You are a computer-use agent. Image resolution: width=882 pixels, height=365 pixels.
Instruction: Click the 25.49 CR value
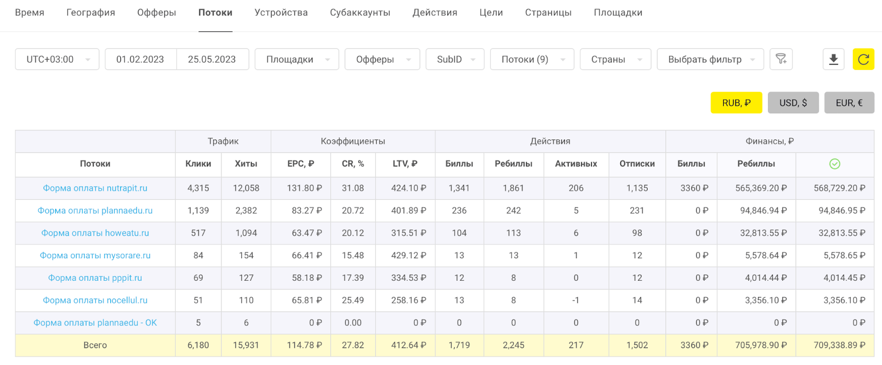click(x=353, y=300)
